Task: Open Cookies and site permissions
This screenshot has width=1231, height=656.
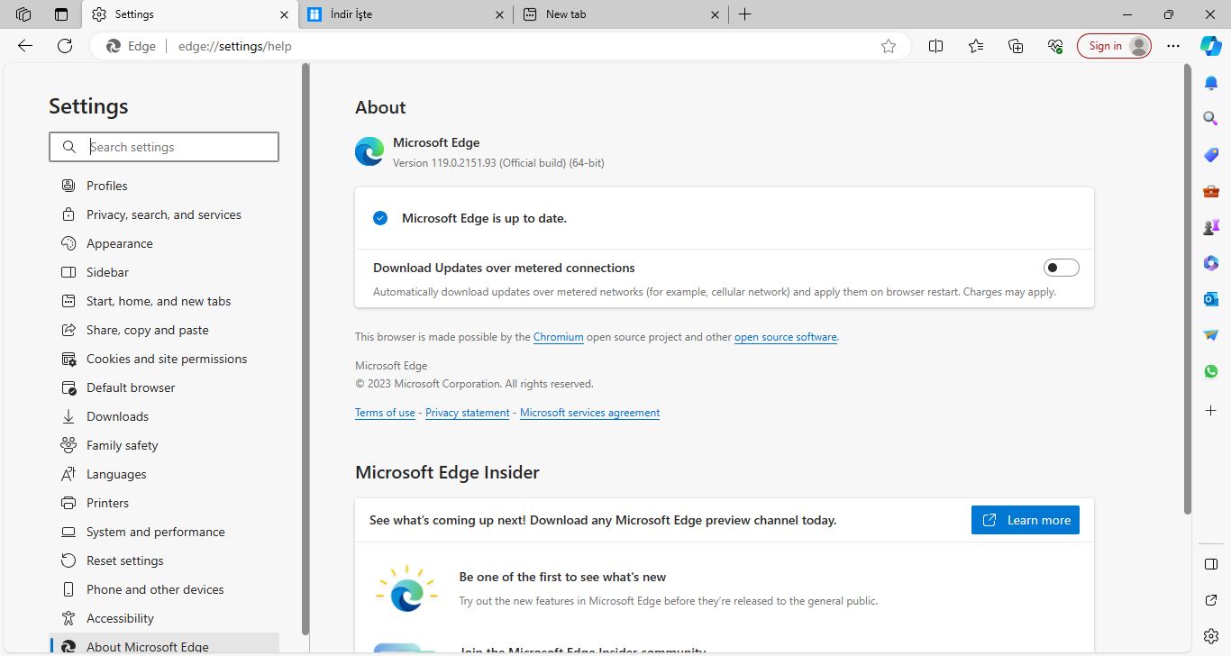Action: [x=164, y=359]
